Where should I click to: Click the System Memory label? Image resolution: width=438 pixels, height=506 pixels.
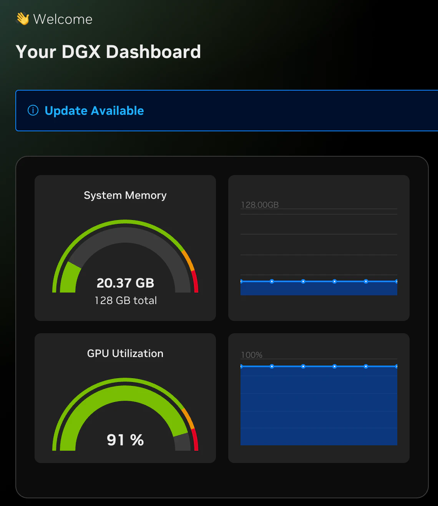[x=125, y=195]
